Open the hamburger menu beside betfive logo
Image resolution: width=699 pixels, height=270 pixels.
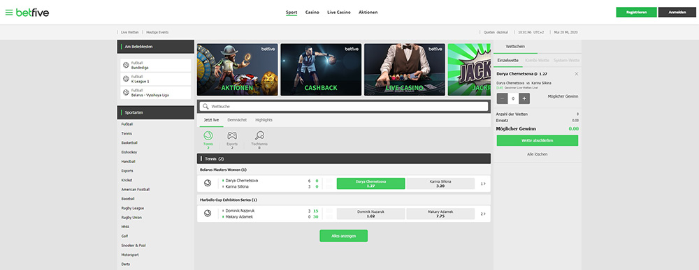pos(9,13)
